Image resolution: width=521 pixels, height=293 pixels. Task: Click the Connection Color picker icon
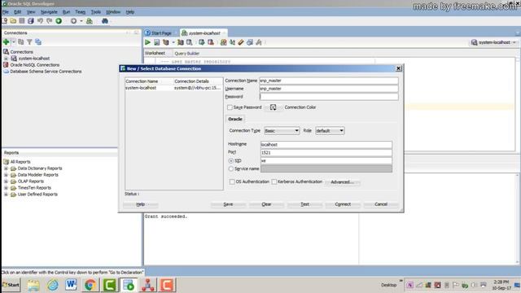[274, 107]
